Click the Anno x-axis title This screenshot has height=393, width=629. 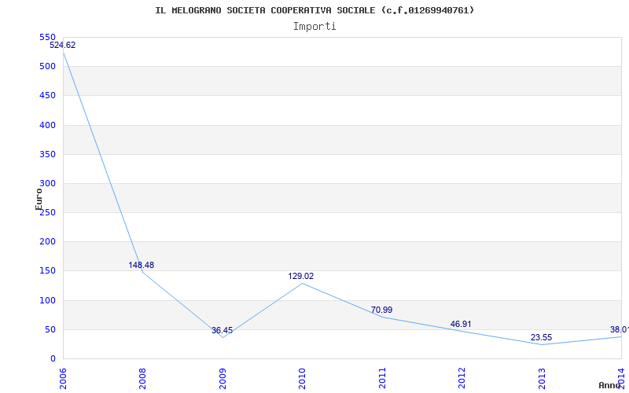pyautogui.click(x=610, y=385)
